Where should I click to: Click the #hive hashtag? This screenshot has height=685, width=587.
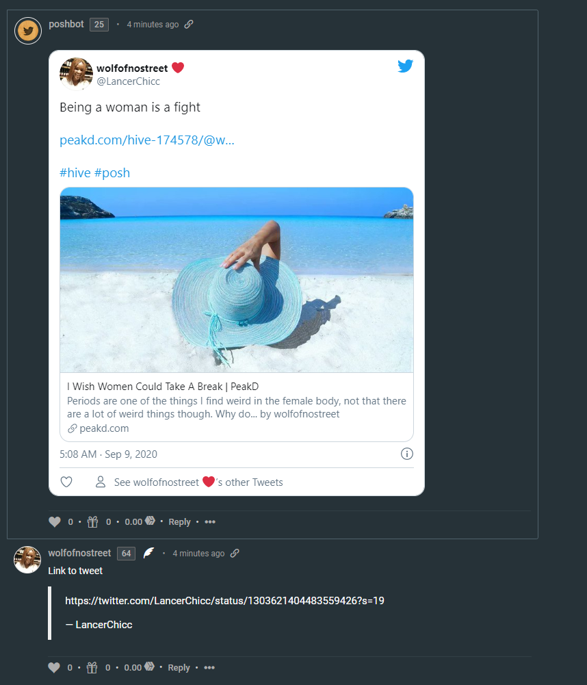pyautogui.click(x=75, y=173)
